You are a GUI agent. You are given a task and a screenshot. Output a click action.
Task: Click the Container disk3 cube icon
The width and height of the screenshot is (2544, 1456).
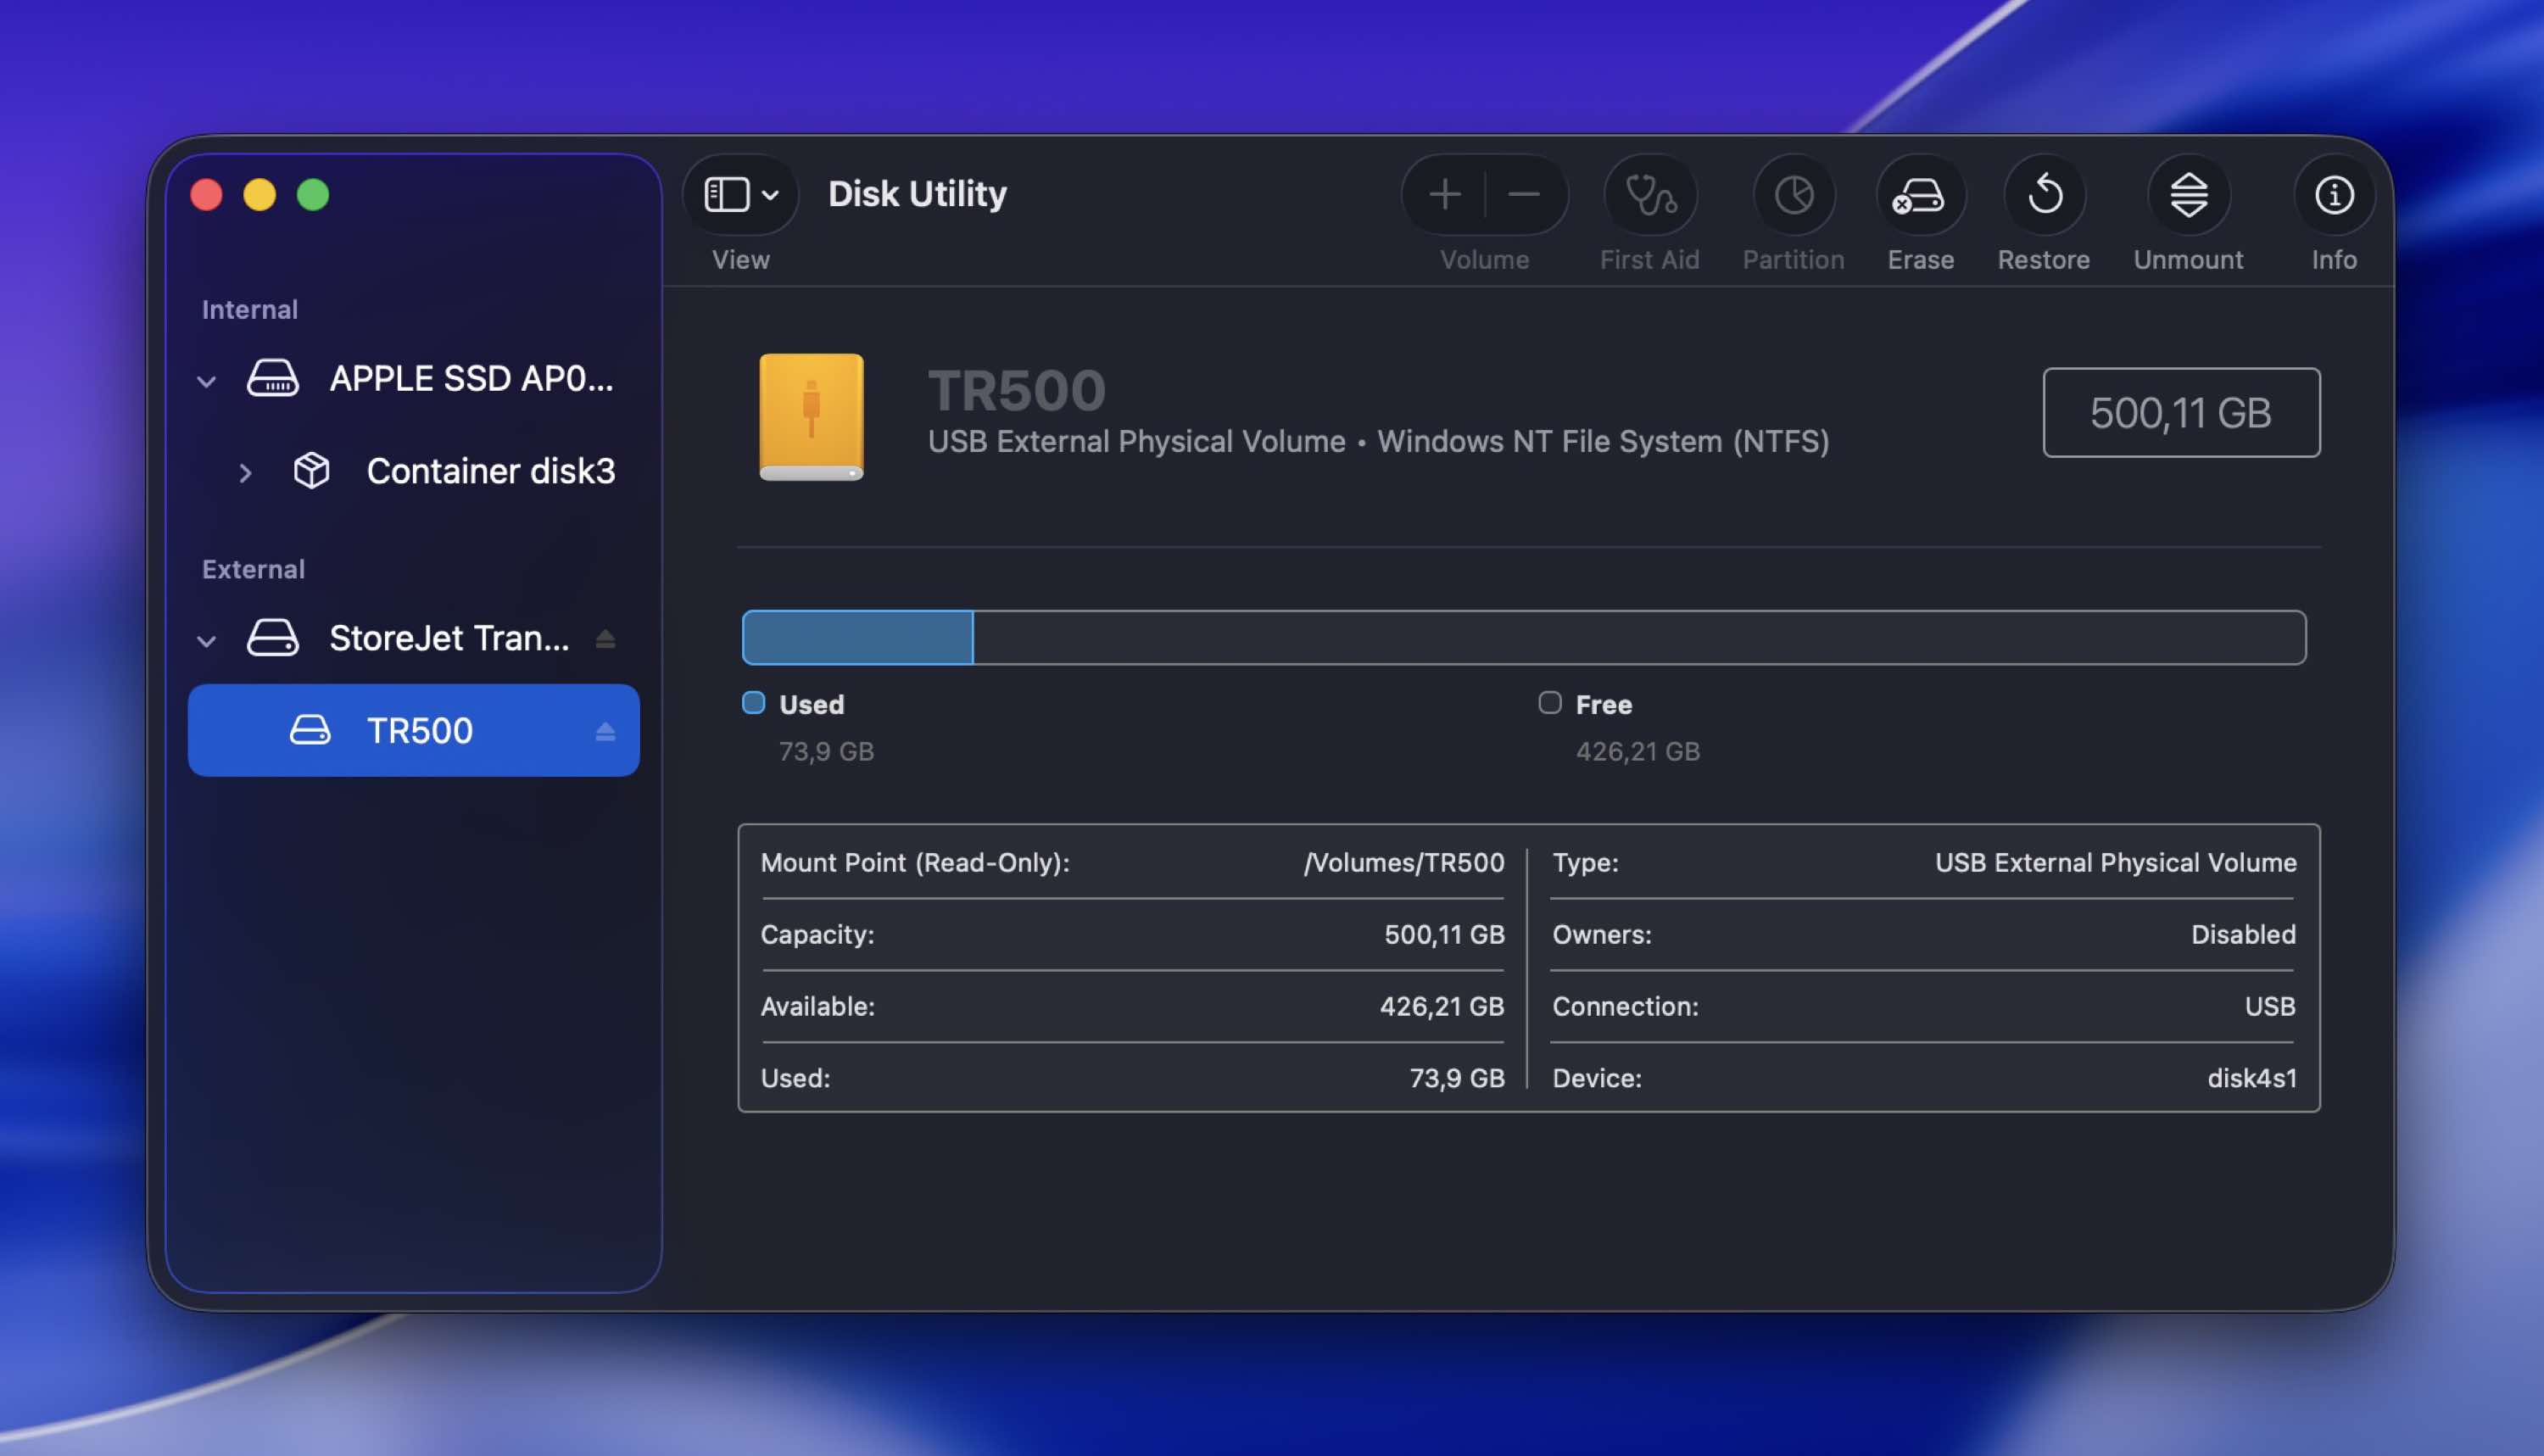click(311, 470)
